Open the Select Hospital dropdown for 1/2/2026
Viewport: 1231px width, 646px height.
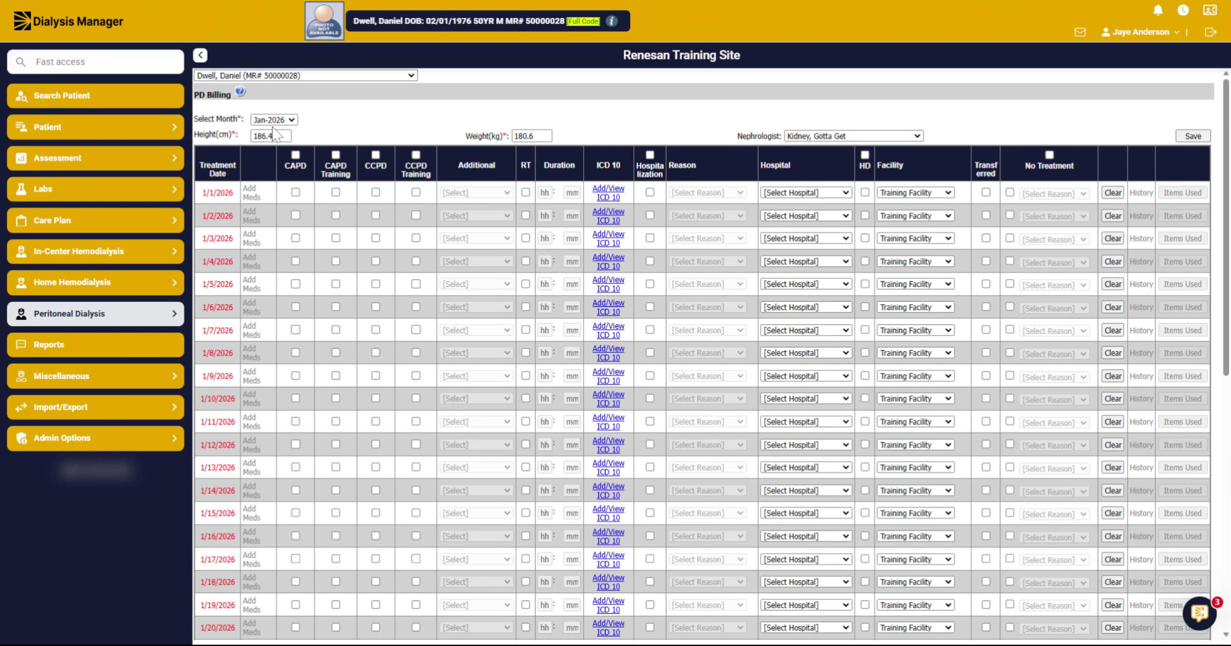point(806,216)
